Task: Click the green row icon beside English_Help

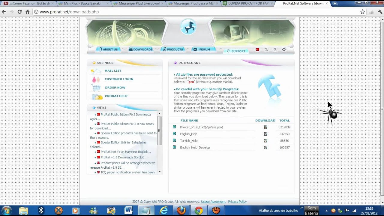Action: tap(174, 133)
